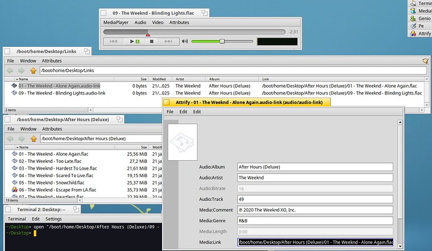Select the link path of Blinding Lights.flac
The height and width of the screenshot is (251, 432).
(342, 93)
